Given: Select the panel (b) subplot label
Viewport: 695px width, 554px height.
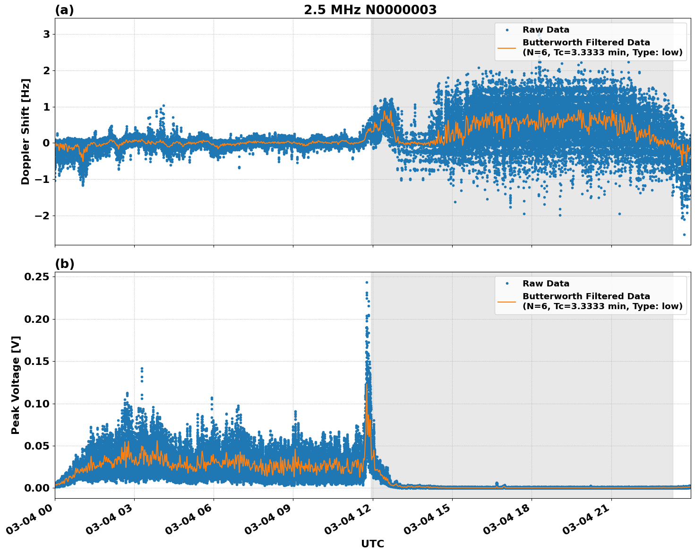Looking at the screenshot, I should pos(65,263).
